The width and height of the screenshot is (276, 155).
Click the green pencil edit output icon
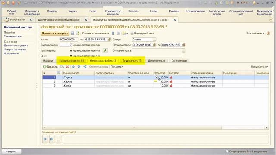pos(105,51)
